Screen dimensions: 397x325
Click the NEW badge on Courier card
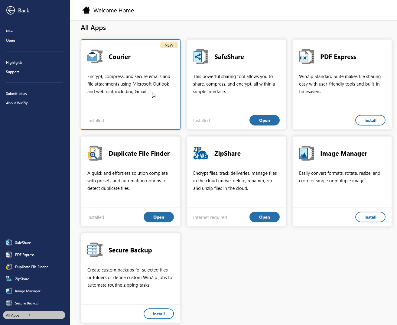(169, 45)
